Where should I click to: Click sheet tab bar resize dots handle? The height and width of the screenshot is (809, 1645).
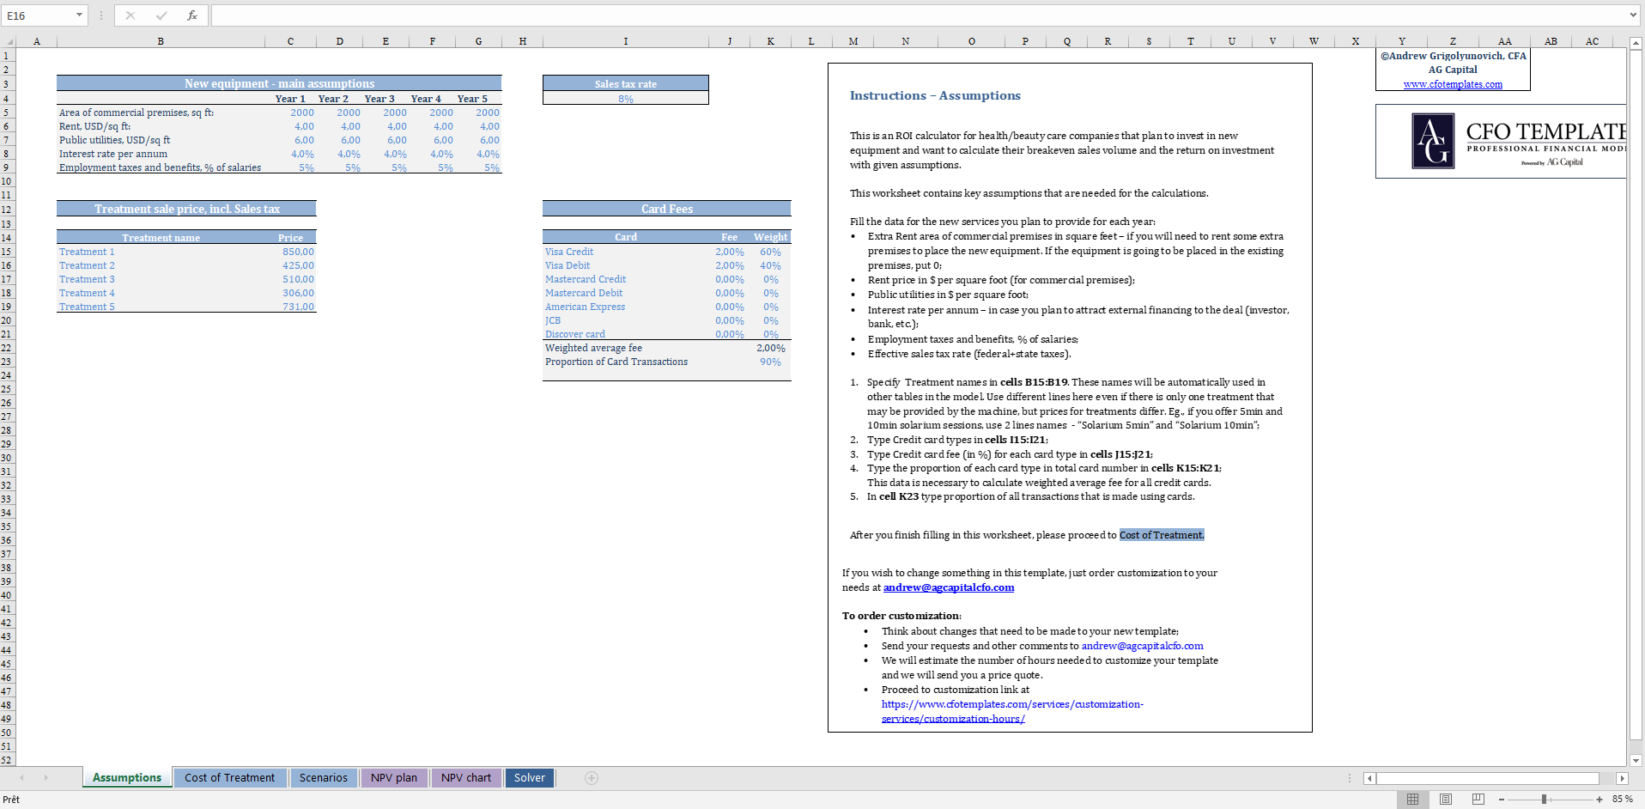(x=1350, y=778)
